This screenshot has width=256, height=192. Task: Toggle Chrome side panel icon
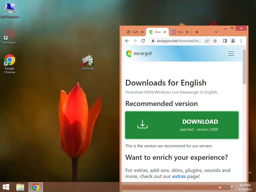pos(225,41)
